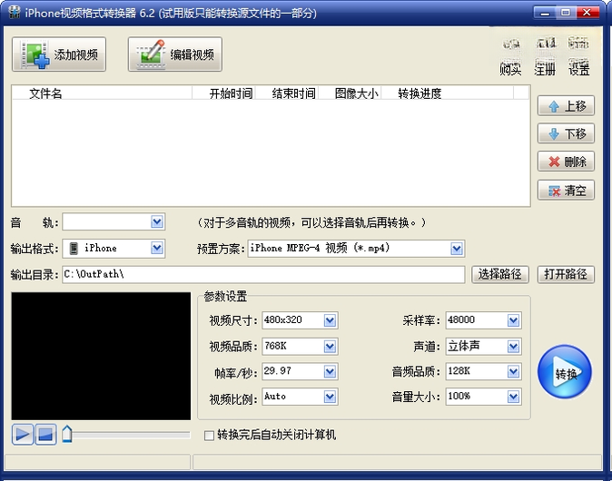Click the 开始时间 column header

coord(223,93)
